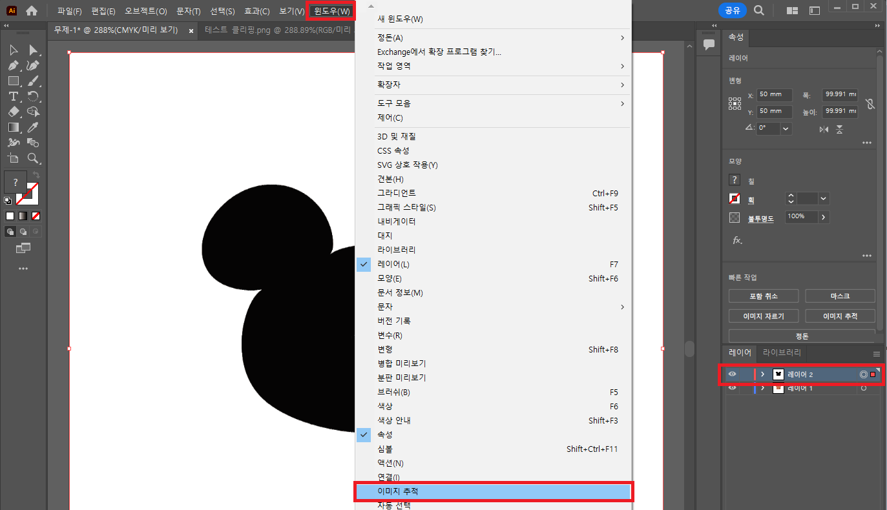Click the 포함 취소 button

(764, 296)
